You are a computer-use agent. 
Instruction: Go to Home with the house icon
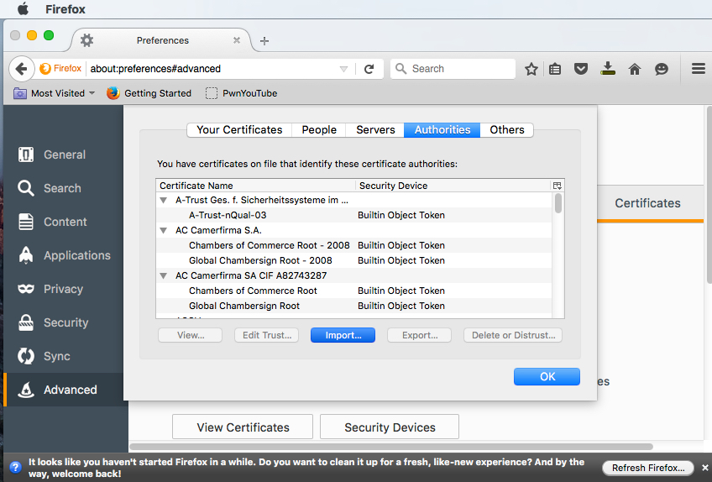pos(635,69)
